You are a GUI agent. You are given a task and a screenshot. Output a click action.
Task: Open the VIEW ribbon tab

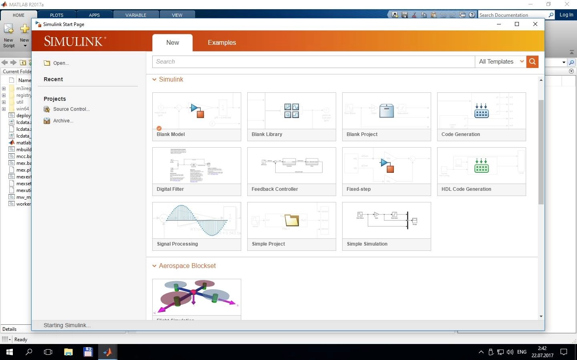pyautogui.click(x=177, y=15)
